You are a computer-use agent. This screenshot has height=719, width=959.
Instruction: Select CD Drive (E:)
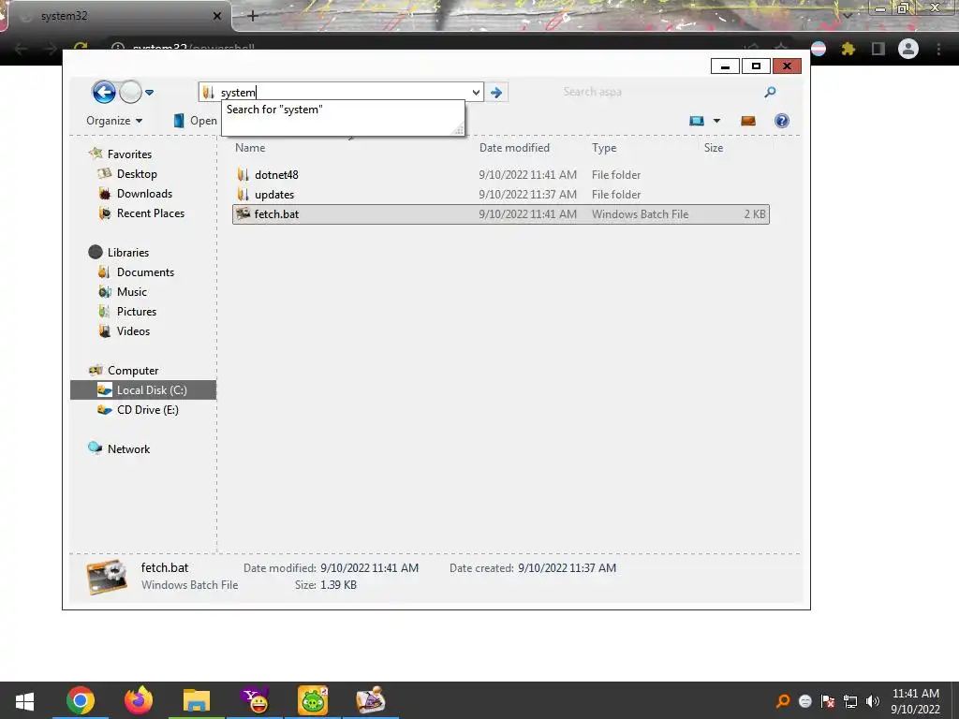147,410
